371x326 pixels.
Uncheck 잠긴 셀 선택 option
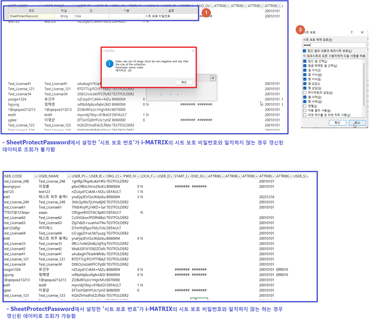tap(305, 61)
